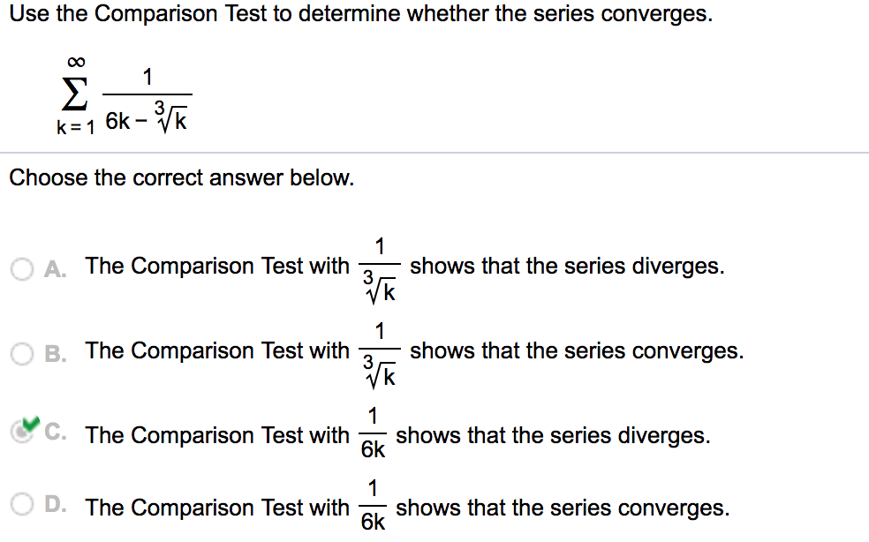Image resolution: width=869 pixels, height=542 pixels.
Task: Click the k=1 index below the sigma
Action: pyautogui.click(x=78, y=126)
